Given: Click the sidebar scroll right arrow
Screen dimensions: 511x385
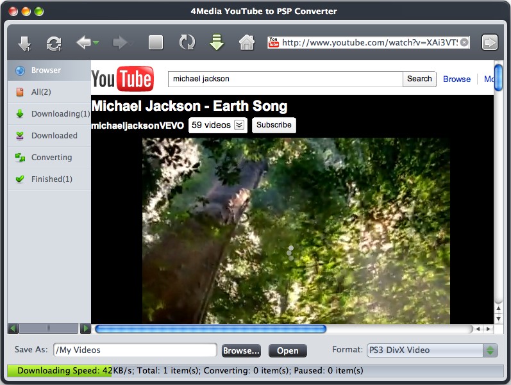Looking at the screenshot, I should coord(85,329).
